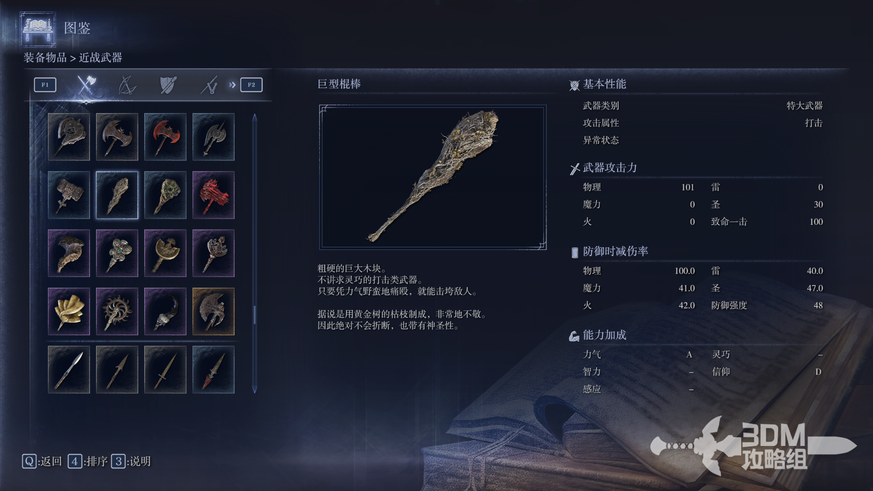Click the F1 previous category key button

(x=45, y=85)
